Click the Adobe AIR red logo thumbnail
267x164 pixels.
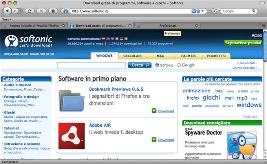click(x=71, y=136)
